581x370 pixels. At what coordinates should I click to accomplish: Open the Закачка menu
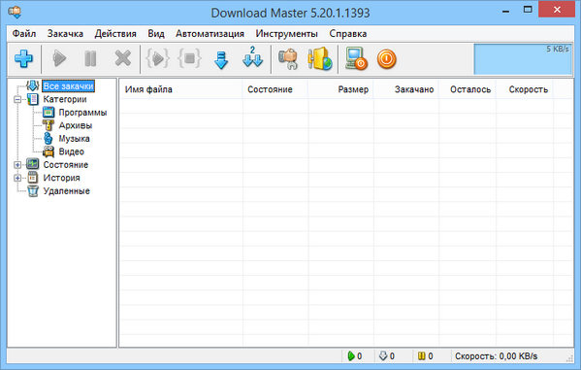tap(65, 34)
